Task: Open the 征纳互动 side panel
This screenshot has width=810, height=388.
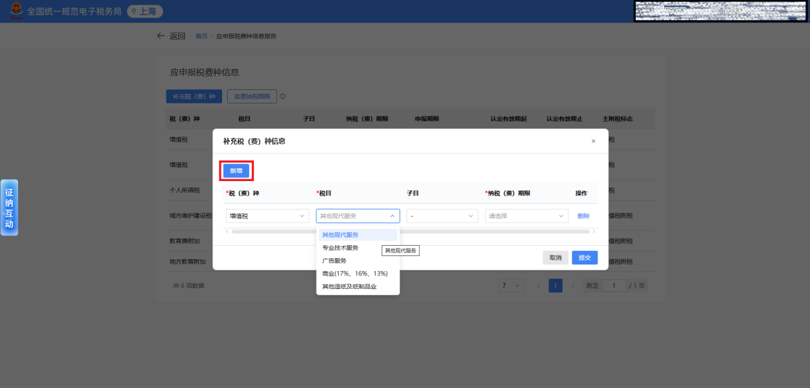Action: click(9, 208)
